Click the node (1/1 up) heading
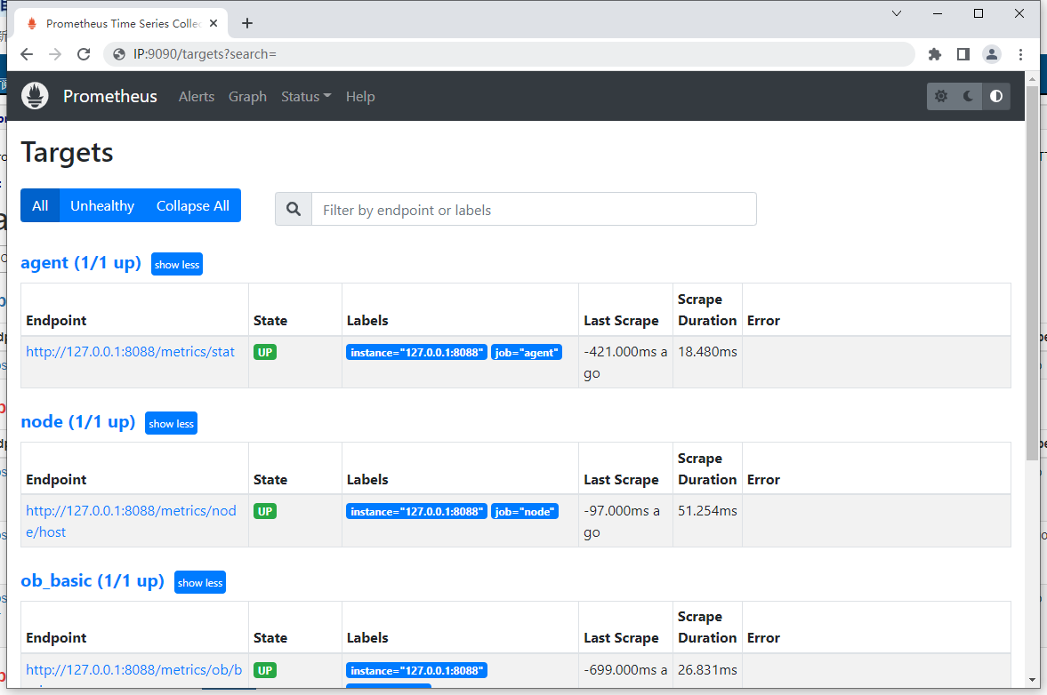 click(78, 421)
